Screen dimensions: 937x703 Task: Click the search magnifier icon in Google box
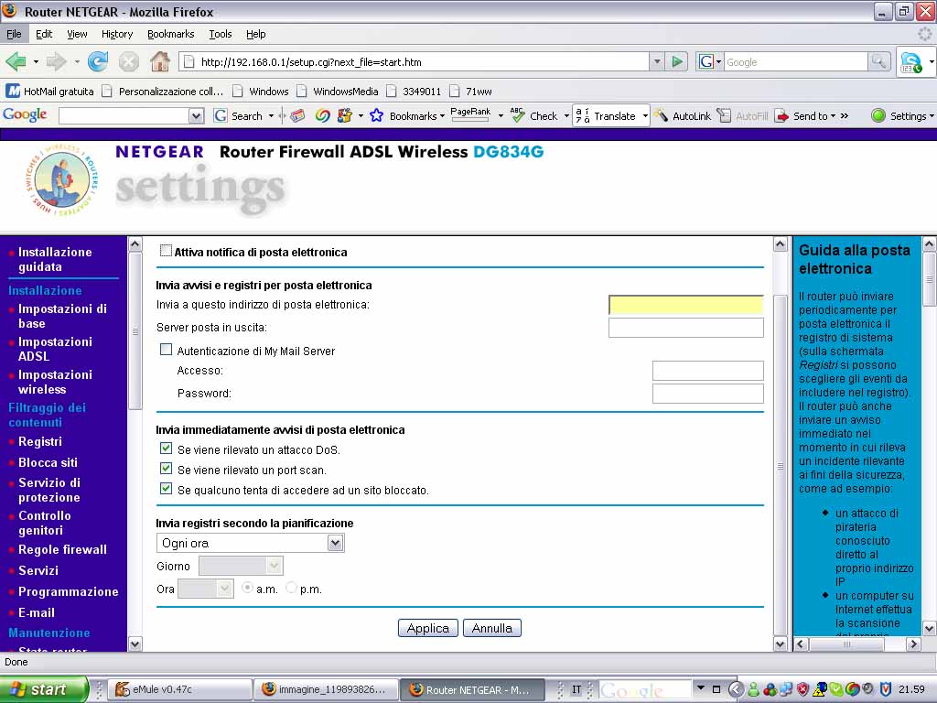point(879,61)
